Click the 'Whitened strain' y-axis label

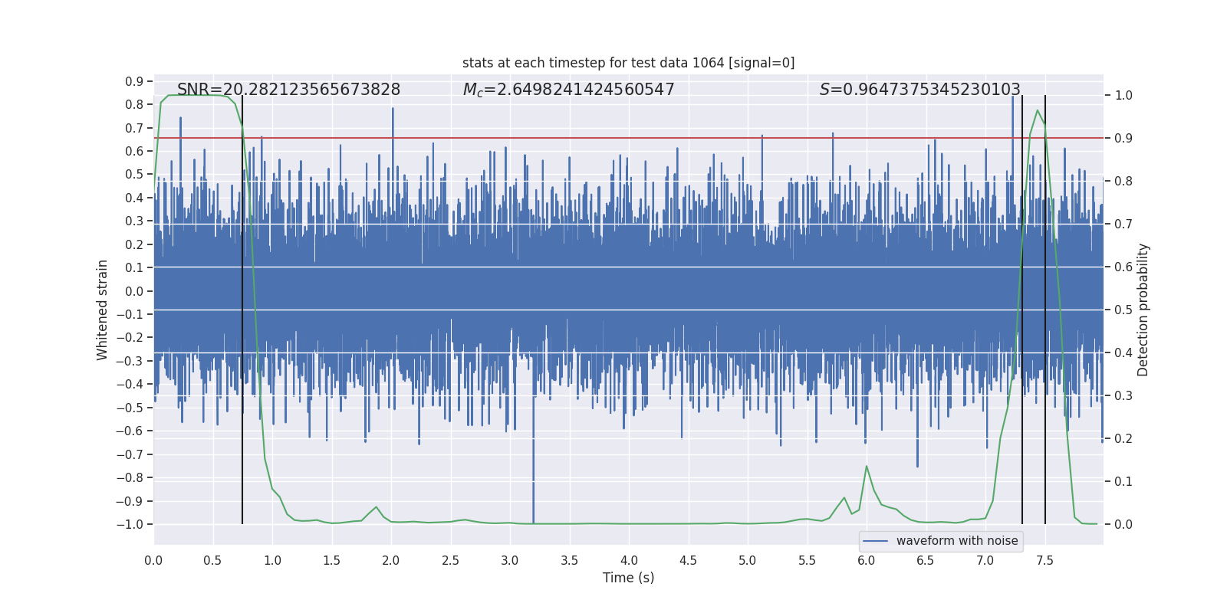click(103, 310)
